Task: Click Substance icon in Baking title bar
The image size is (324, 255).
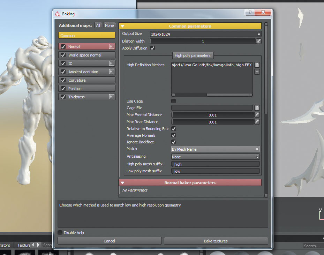Action: pos(58,14)
